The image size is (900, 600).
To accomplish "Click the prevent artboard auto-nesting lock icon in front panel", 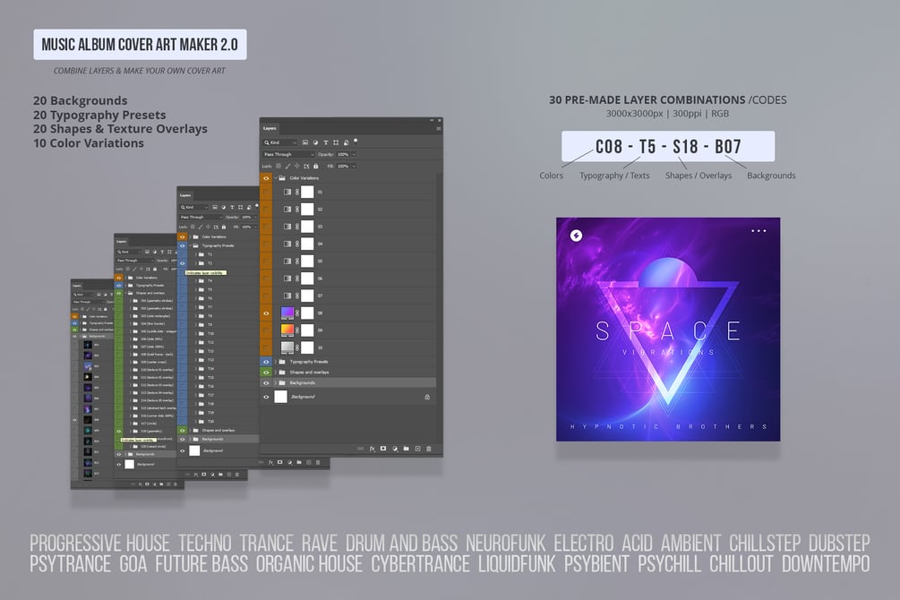I will 306,166.
